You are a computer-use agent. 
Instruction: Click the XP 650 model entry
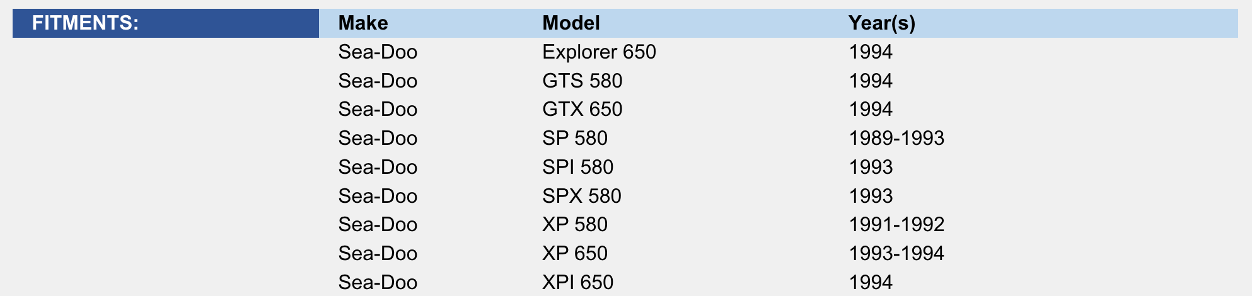pyautogui.click(x=574, y=253)
